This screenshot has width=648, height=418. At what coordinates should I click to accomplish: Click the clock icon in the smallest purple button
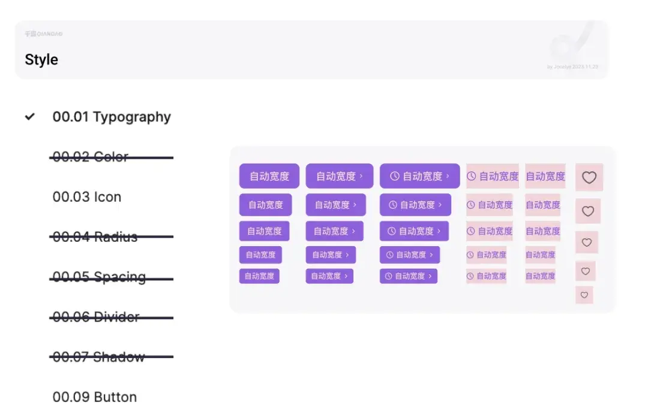pyautogui.click(x=388, y=276)
